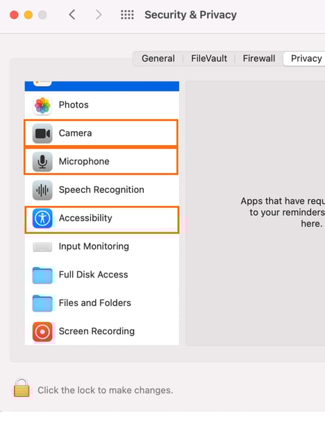Switch to the Firewall tab

[258, 58]
